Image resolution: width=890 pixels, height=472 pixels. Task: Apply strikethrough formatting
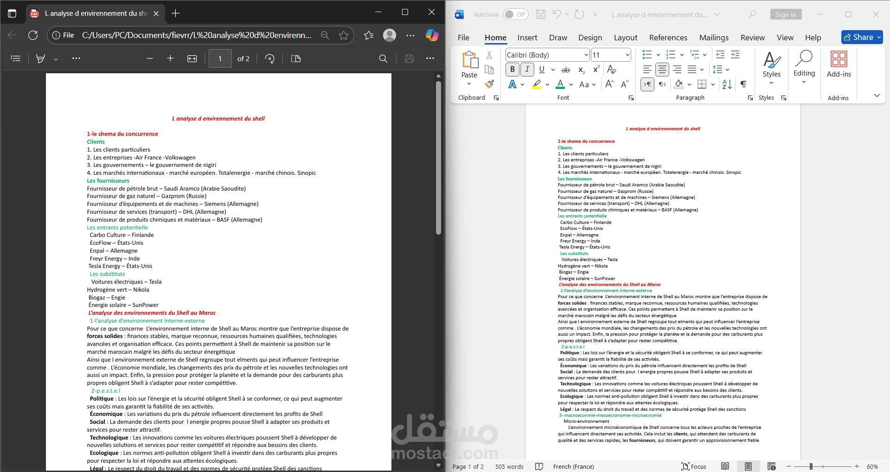coord(566,70)
